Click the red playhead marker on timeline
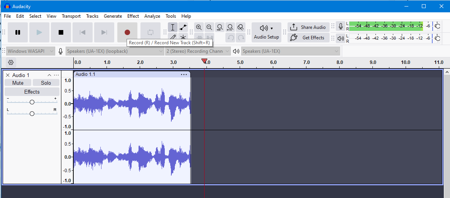This screenshot has height=198, width=450. point(204,61)
